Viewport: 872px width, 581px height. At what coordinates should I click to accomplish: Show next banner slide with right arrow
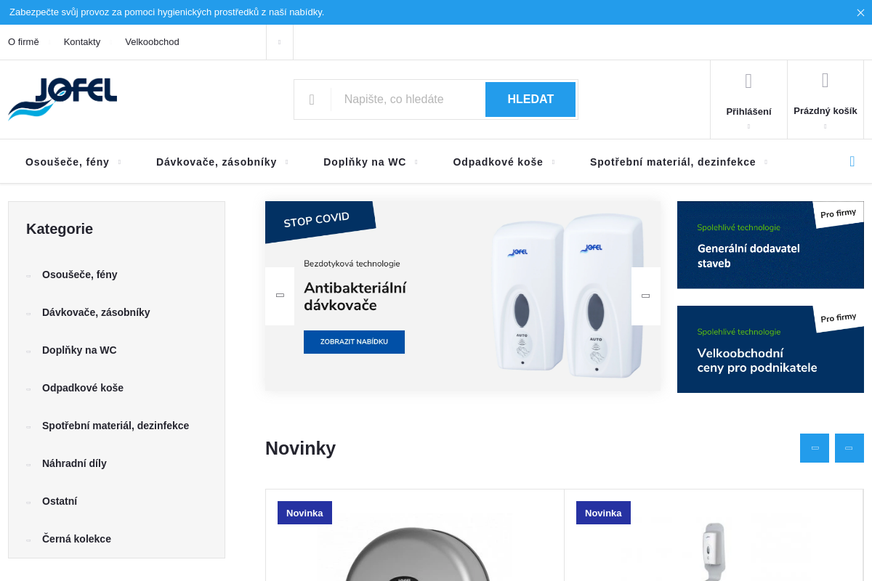[646, 296]
